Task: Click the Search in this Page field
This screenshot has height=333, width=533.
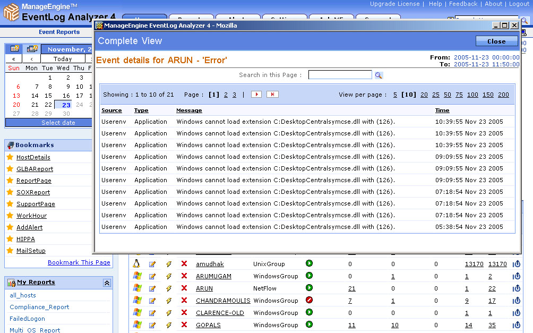Action: (340, 75)
